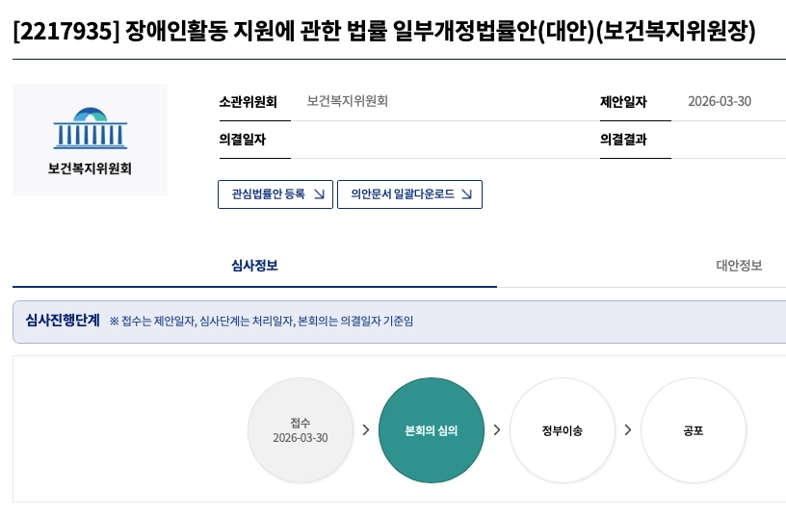
Task: Click 보건복지위원회 committee value text
Action: (x=348, y=101)
